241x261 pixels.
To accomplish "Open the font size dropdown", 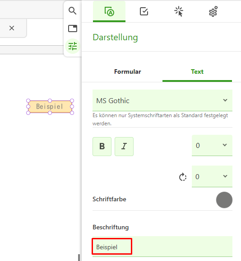I will (212, 146).
